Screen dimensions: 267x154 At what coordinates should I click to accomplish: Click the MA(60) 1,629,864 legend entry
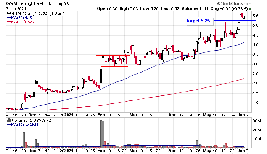click(x=24, y=125)
